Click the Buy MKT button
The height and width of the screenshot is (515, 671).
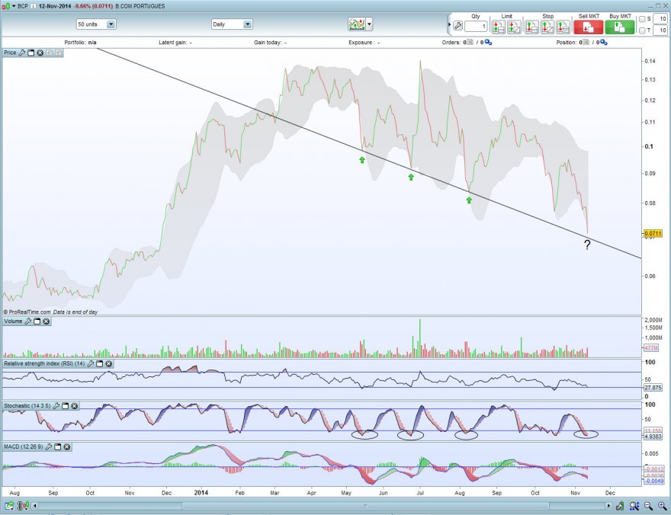pos(620,27)
